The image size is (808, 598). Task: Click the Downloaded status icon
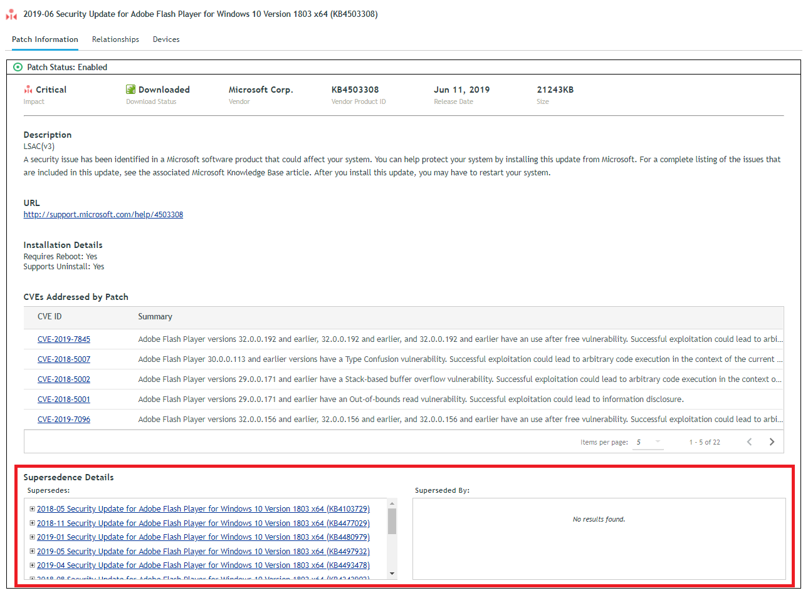130,90
